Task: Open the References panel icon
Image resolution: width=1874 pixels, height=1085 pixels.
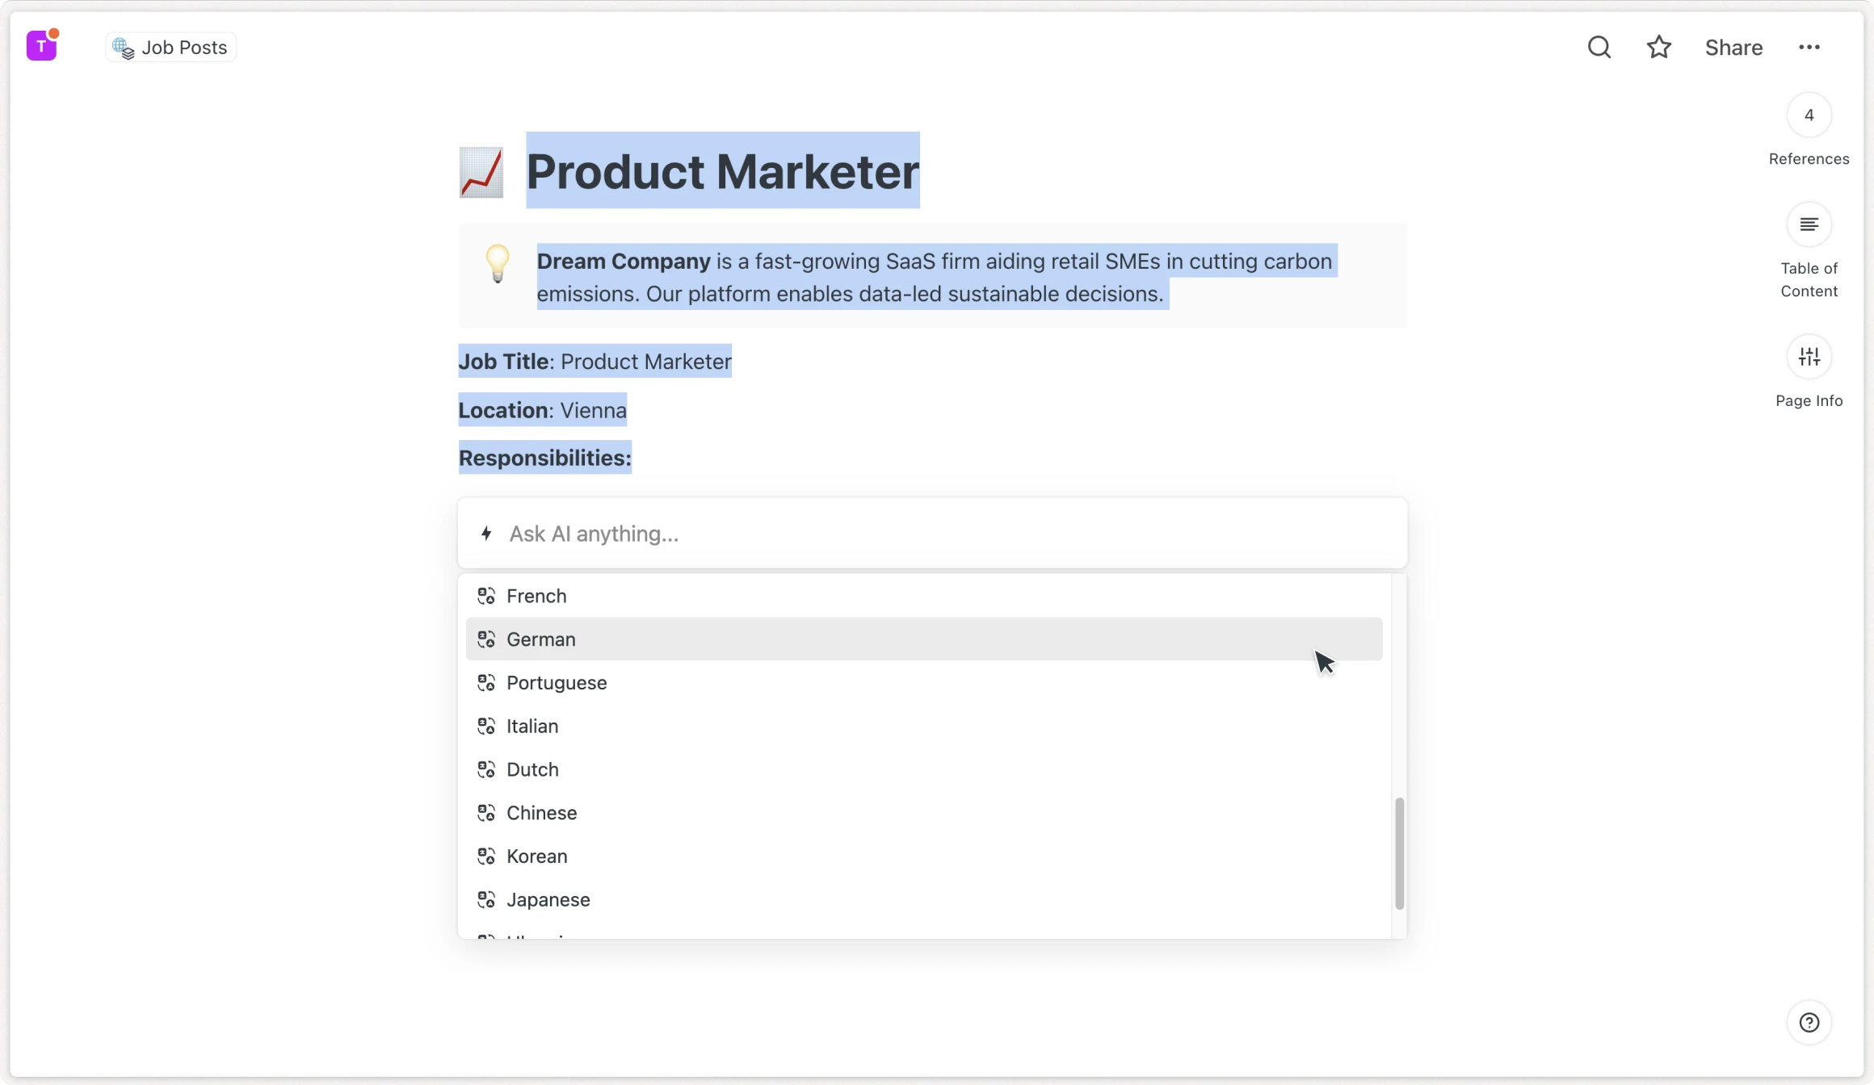Action: coord(1809,115)
